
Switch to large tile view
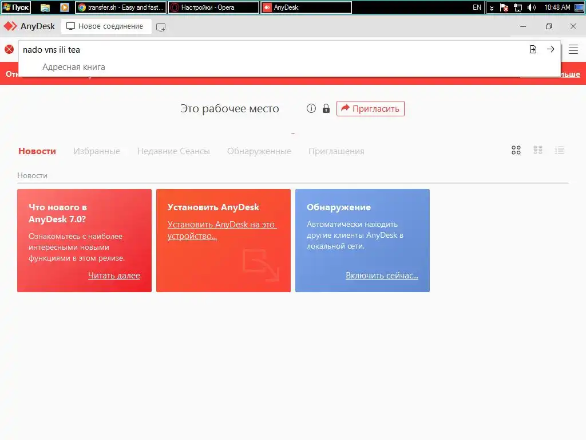point(516,150)
